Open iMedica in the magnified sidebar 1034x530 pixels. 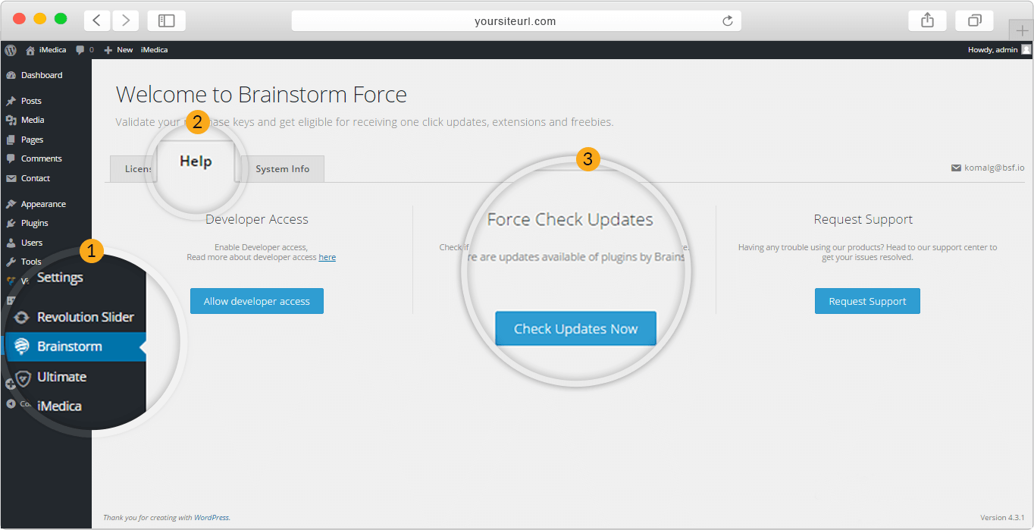(x=59, y=406)
